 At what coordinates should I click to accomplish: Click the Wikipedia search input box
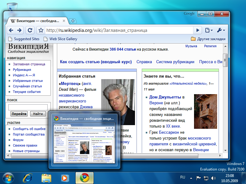(x=28, y=107)
